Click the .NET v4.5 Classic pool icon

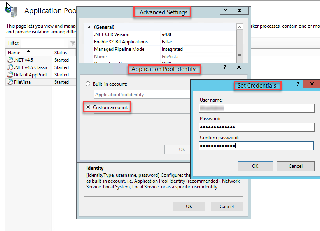coord(10,67)
